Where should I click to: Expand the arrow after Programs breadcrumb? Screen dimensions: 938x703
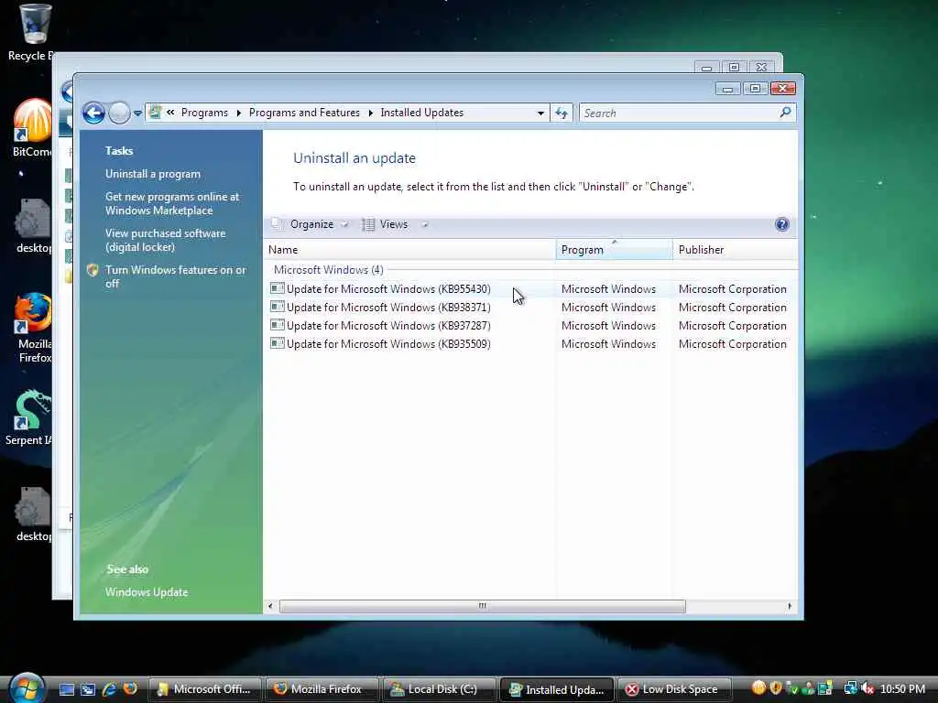[239, 113]
